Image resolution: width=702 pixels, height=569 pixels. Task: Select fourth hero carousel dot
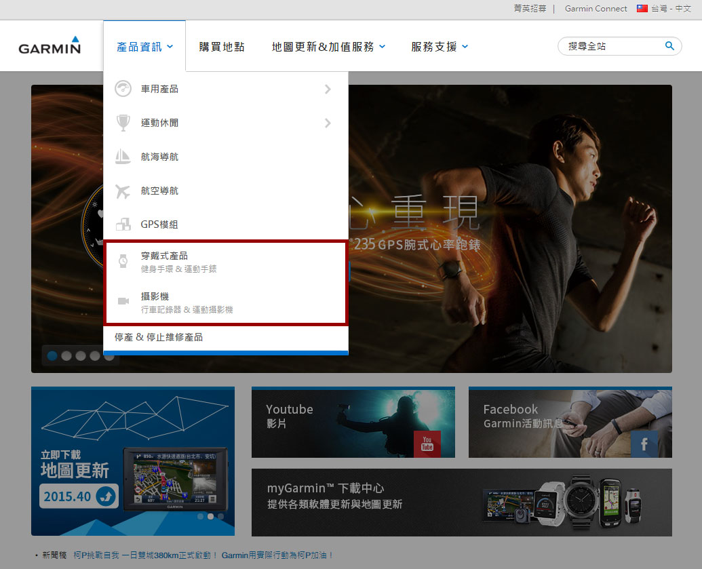point(95,356)
